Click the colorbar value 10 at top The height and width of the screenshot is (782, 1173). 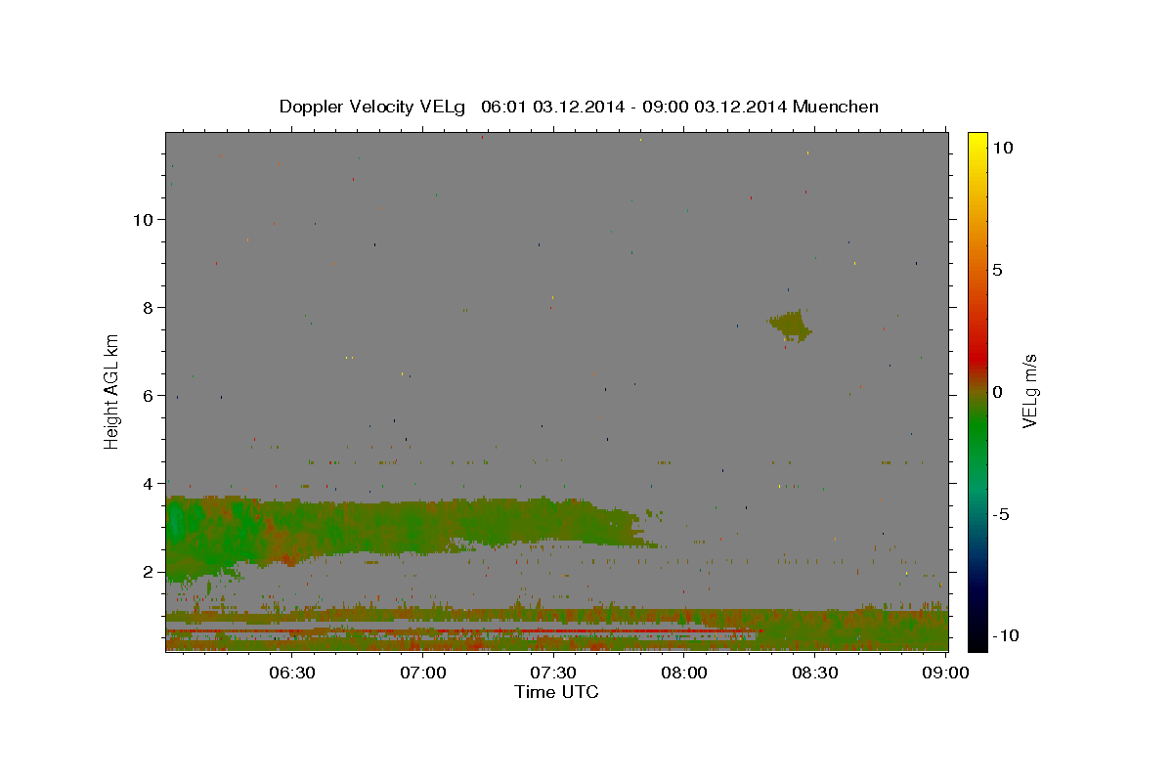[1002, 148]
